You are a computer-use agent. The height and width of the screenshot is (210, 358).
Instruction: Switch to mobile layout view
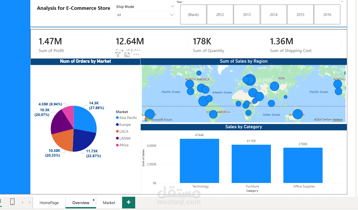(x=12, y=202)
